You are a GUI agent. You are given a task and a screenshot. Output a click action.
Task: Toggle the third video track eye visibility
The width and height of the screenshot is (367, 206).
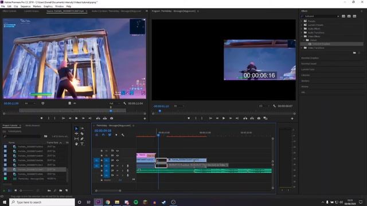[x=118, y=160]
